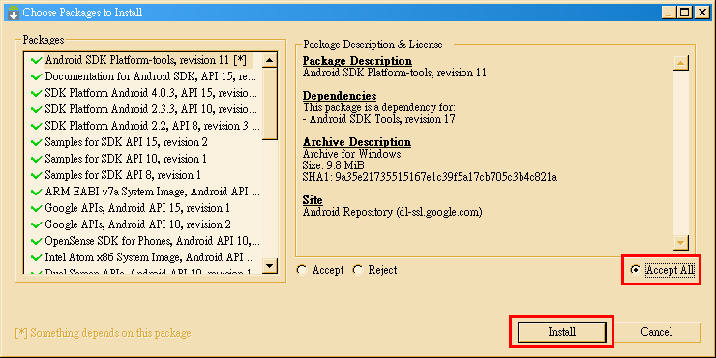Minimize the Choose Packages to Install window
This screenshot has height=358, width=716.
(x=668, y=13)
